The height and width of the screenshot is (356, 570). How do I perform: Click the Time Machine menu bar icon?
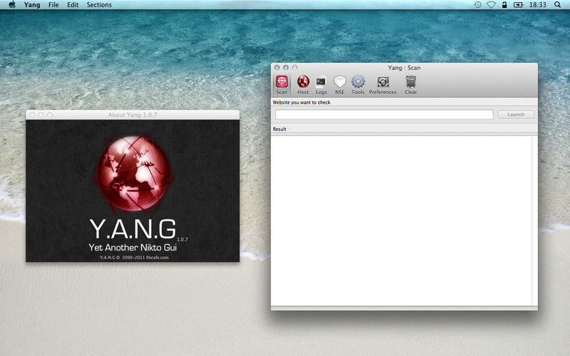pyautogui.click(x=477, y=5)
